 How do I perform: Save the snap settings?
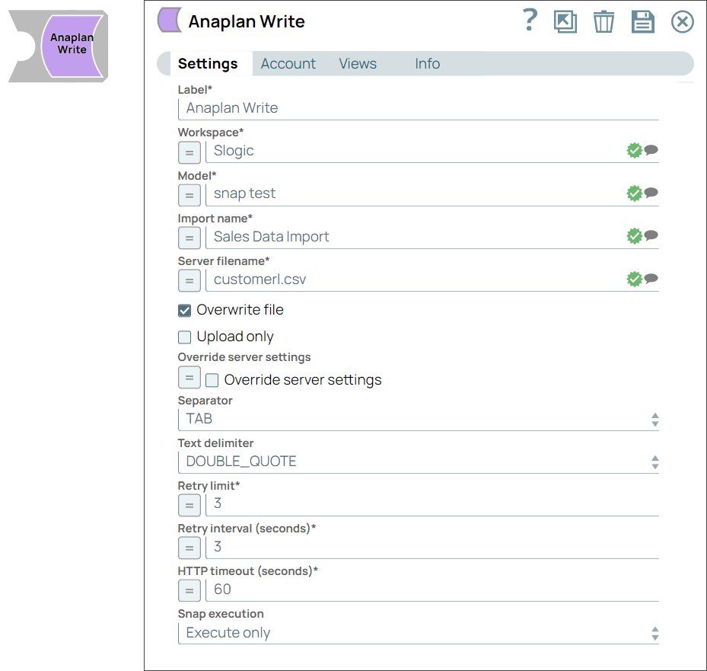[x=642, y=21]
